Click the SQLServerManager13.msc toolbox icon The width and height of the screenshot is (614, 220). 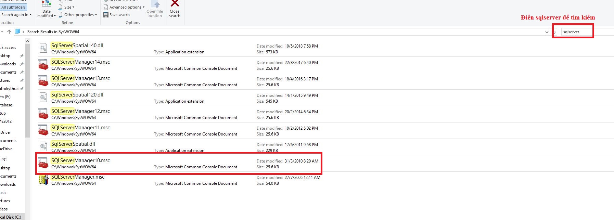tap(43, 81)
